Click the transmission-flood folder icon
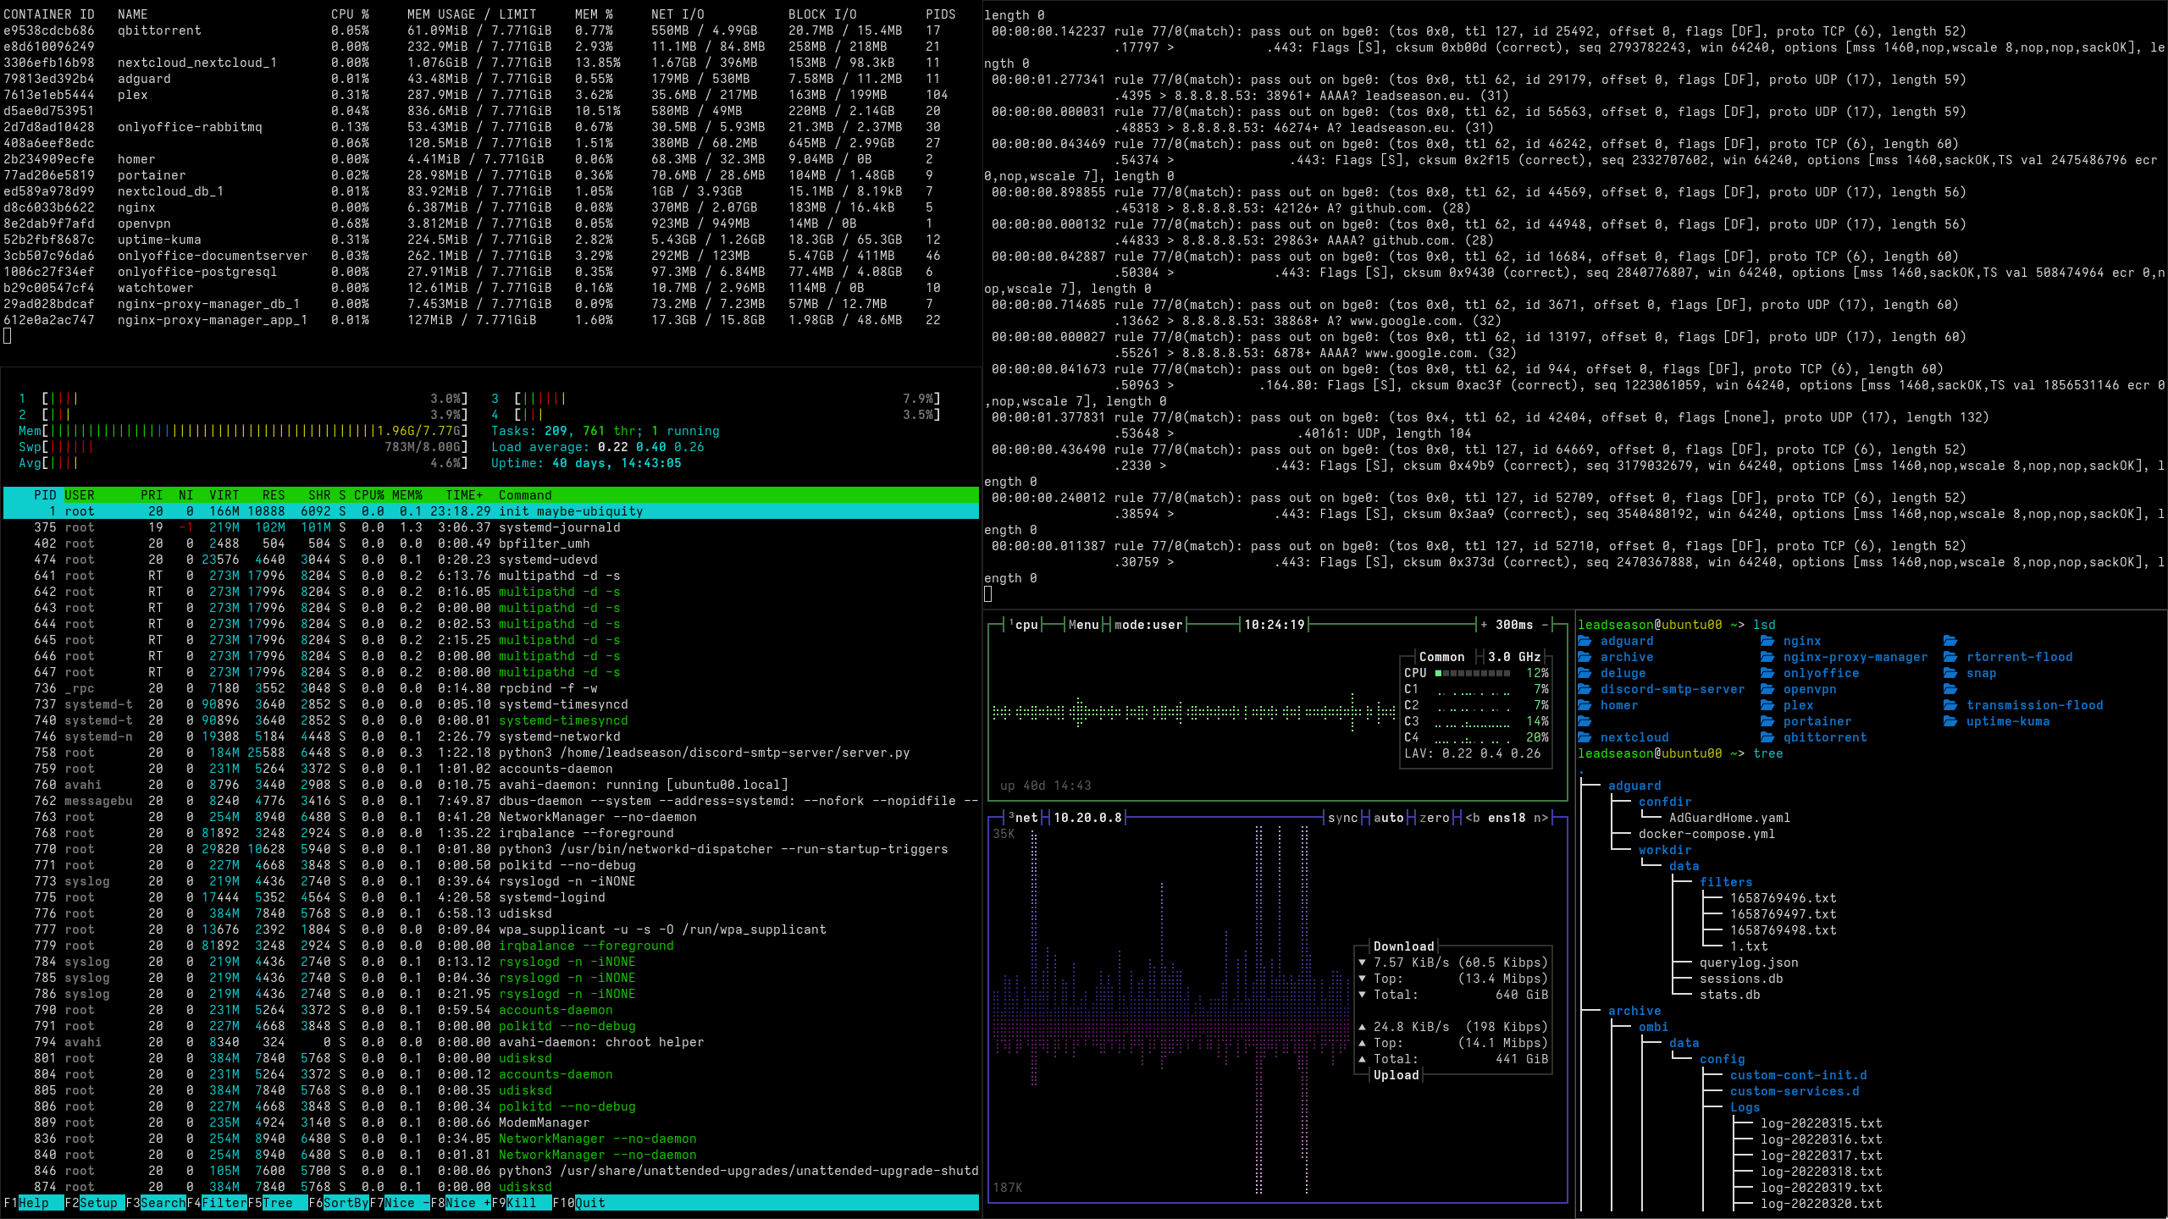Screen dimensions: 2168x1219 [x=1950, y=705]
